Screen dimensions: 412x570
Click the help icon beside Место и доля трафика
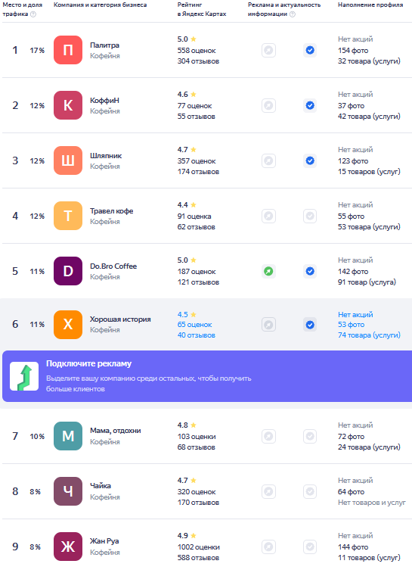coord(33,14)
